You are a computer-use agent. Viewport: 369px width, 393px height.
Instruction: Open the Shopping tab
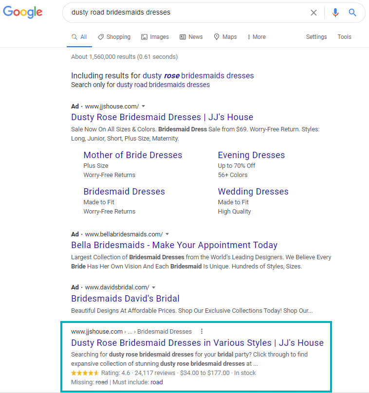click(x=114, y=37)
